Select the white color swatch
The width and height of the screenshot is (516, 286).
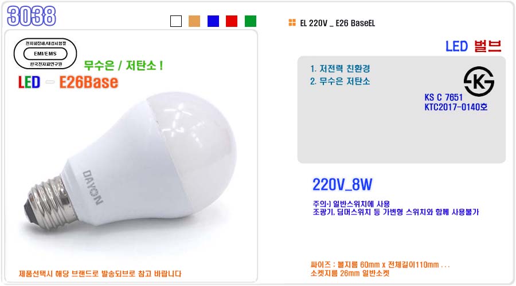tap(176, 21)
